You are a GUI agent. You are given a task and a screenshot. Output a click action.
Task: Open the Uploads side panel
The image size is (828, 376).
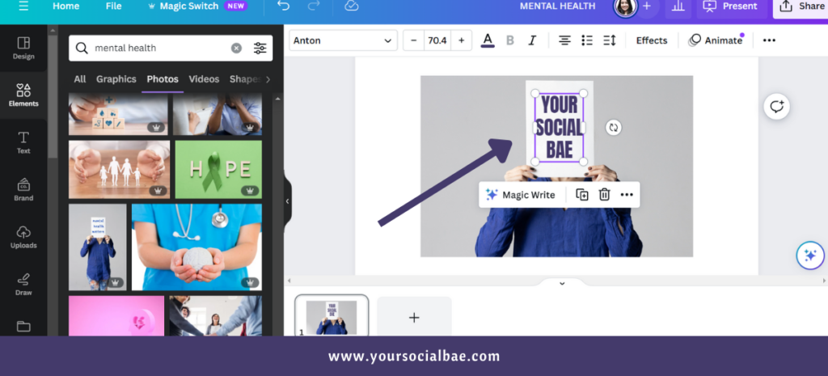[x=23, y=237]
